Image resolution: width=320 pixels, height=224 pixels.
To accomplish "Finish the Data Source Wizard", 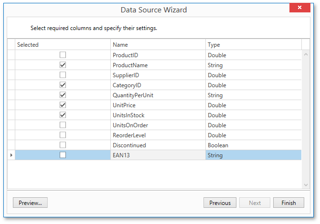I will [x=288, y=203].
